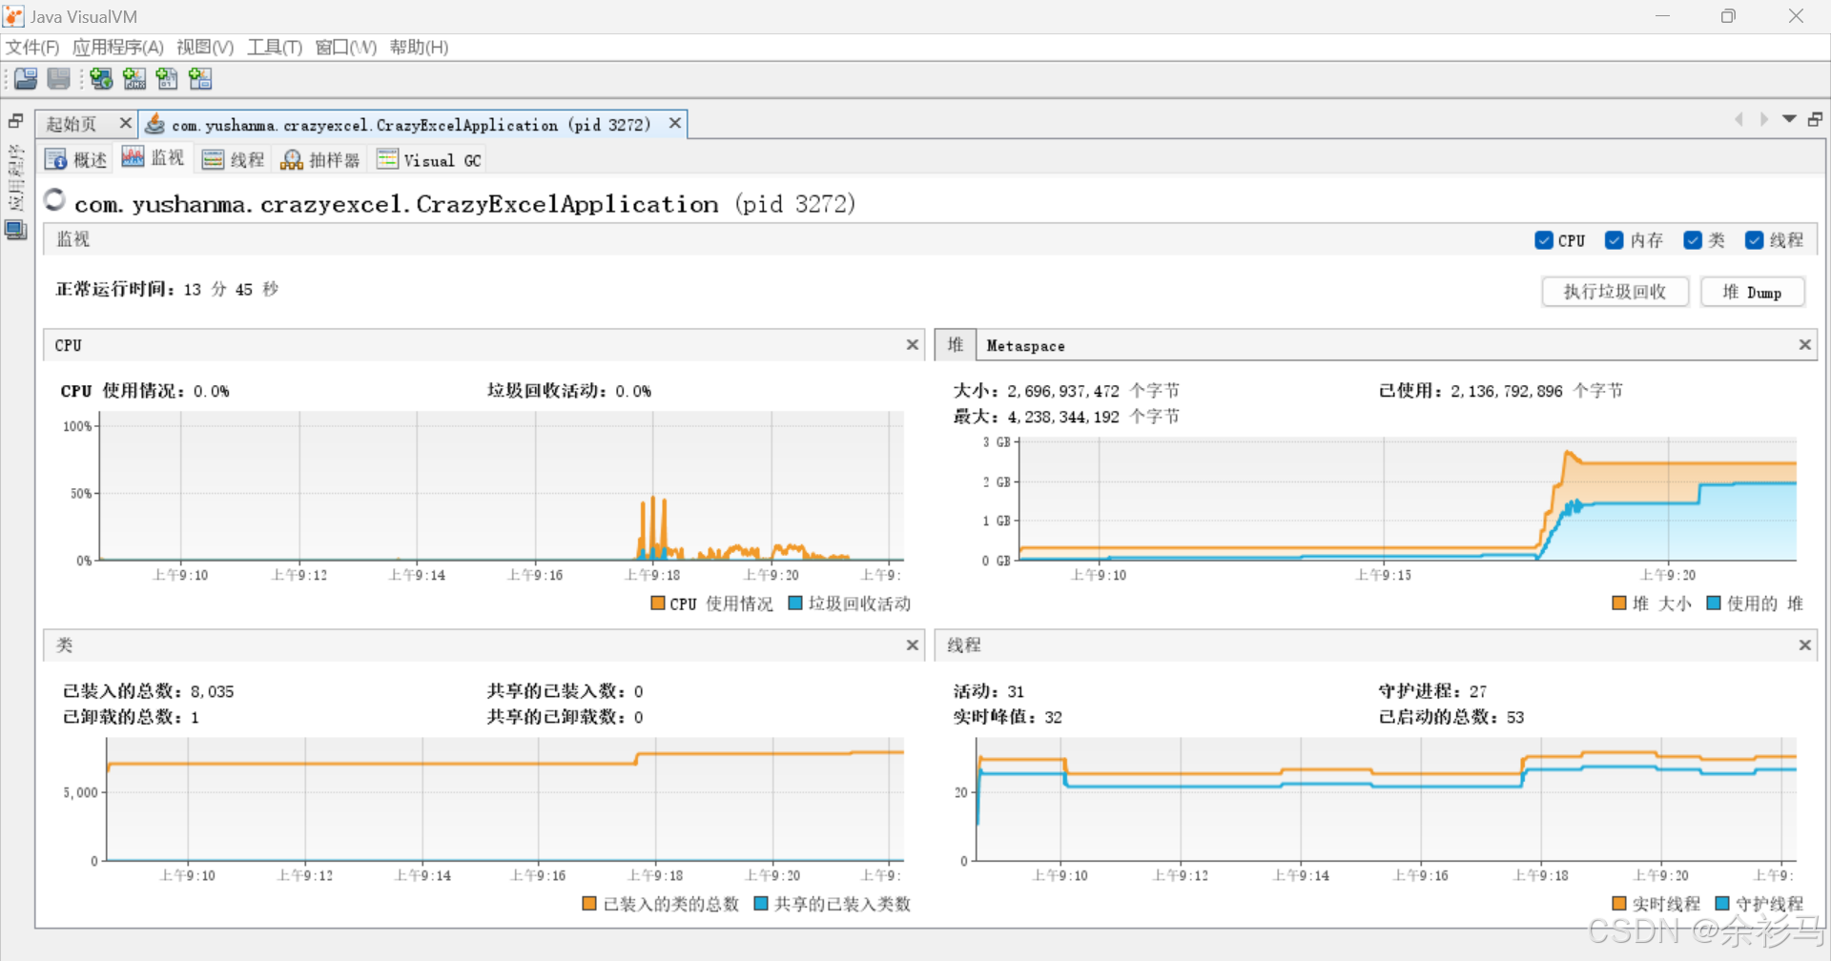
Task: Switch to the 堆 heap tab
Action: tap(956, 345)
